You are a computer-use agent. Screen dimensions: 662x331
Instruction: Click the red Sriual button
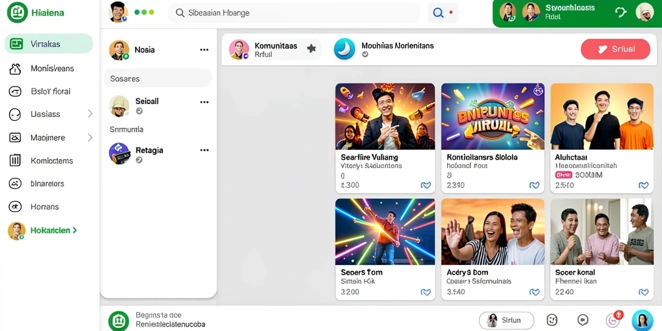point(615,49)
